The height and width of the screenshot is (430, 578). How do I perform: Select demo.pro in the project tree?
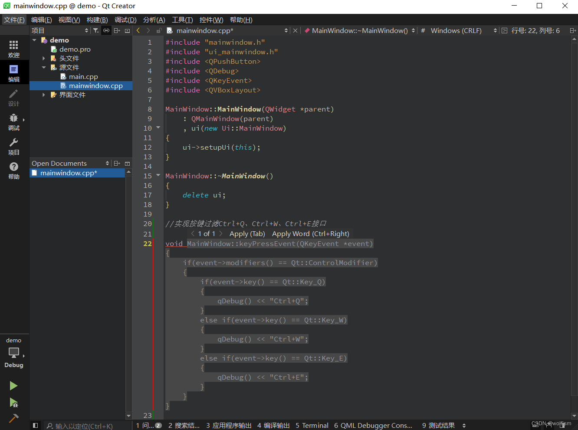75,49
